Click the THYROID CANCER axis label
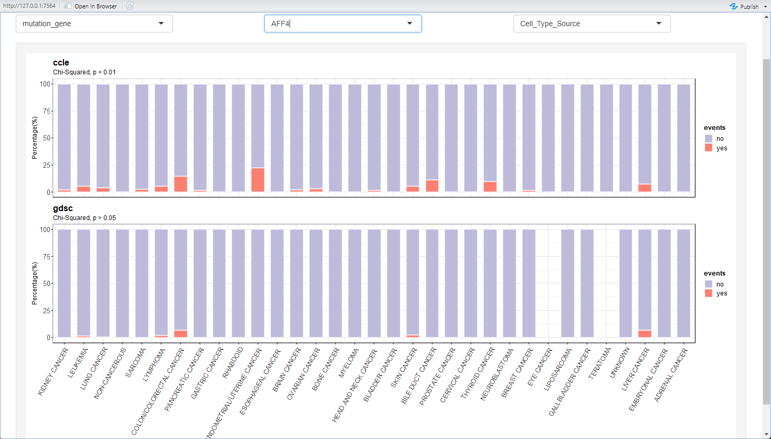 tap(477, 372)
